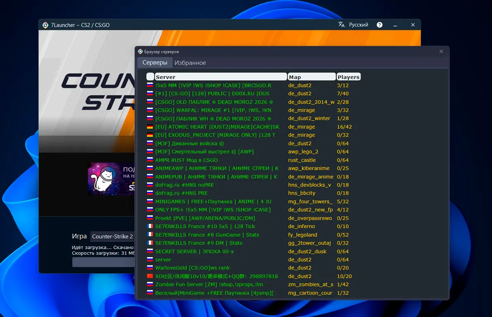Open the Русский language selector

pyautogui.click(x=358, y=25)
